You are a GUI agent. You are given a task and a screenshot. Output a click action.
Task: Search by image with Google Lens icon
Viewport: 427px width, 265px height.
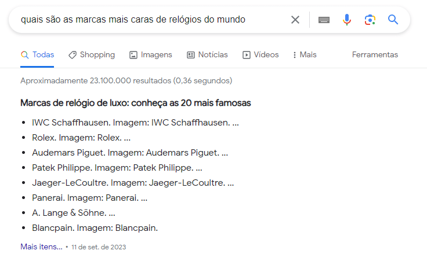tap(370, 20)
